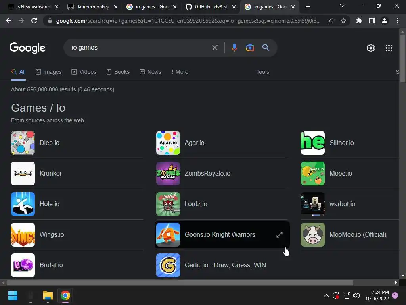Click the Gartic.io game icon
This screenshot has height=305, width=406.
tap(168, 265)
